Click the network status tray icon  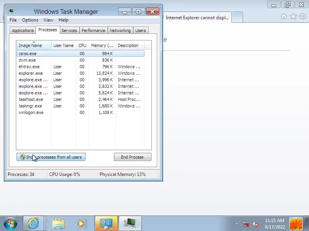[x=246, y=224]
